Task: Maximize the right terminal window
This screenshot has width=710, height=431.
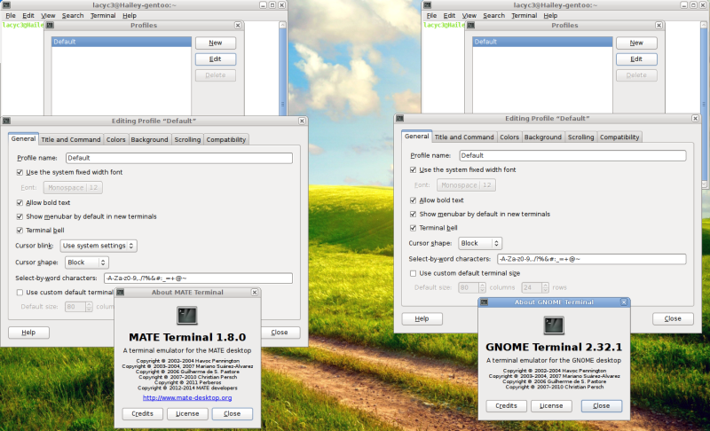Action: point(693,5)
